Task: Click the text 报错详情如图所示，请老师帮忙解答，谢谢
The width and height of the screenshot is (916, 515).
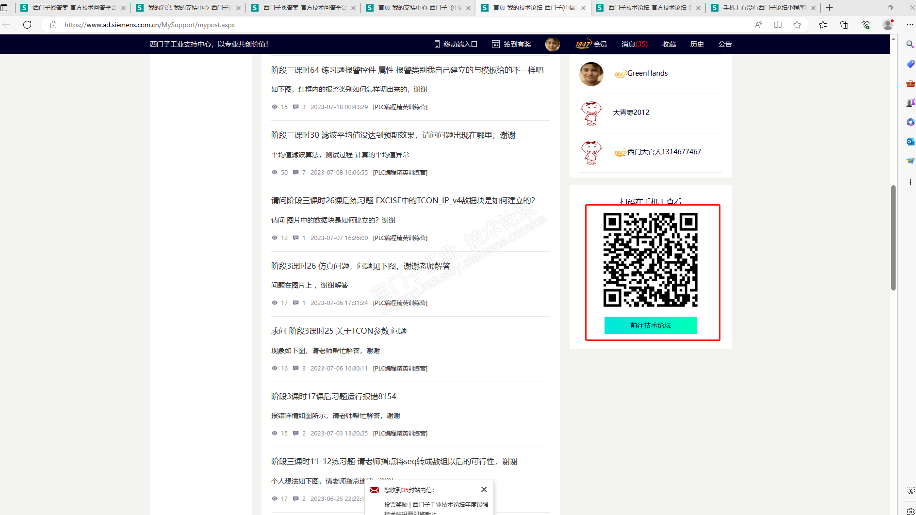Action: tap(335, 416)
